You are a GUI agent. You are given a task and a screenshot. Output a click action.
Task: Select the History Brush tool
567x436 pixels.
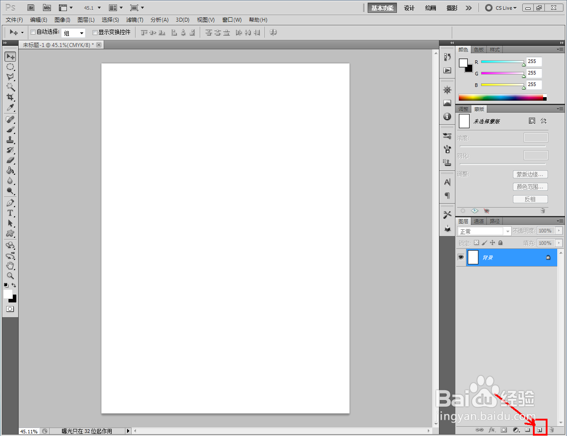pyautogui.click(x=10, y=150)
